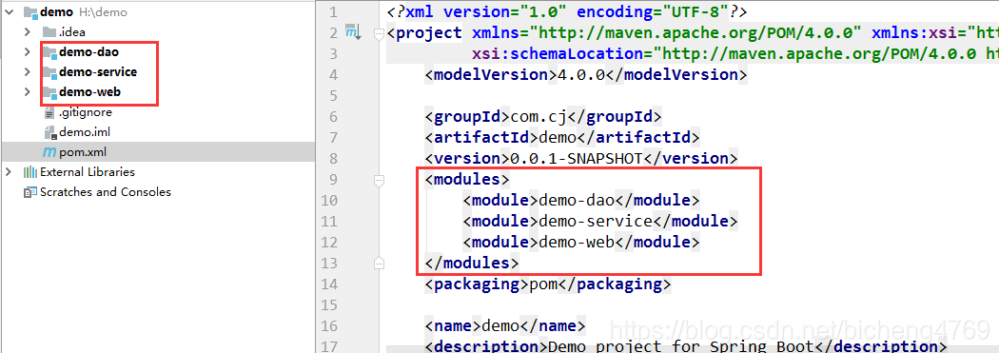Click demo-service in module tag
The width and height of the screenshot is (999, 353).
pos(595,222)
